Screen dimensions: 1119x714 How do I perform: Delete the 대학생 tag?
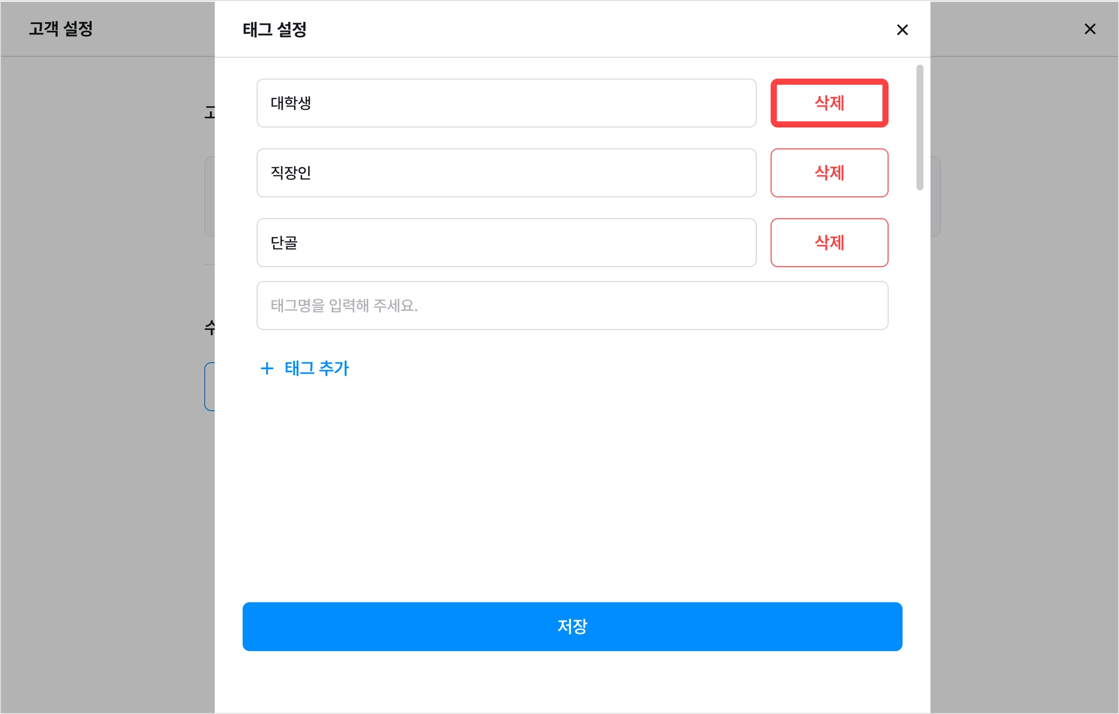pyautogui.click(x=829, y=103)
